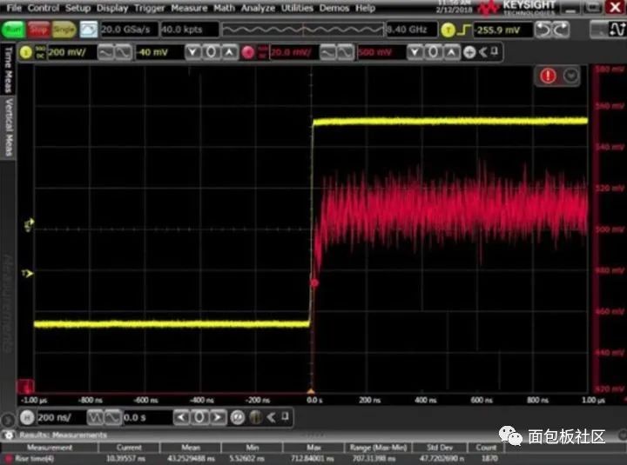This screenshot has width=627, height=465.
Task: Edit the 20.0 GSa/s sample rate field
Action: [129, 30]
